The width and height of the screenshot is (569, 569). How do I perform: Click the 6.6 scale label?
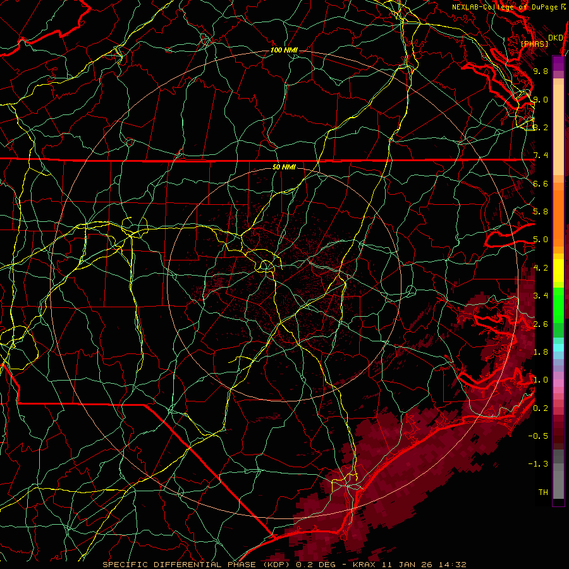click(x=541, y=183)
